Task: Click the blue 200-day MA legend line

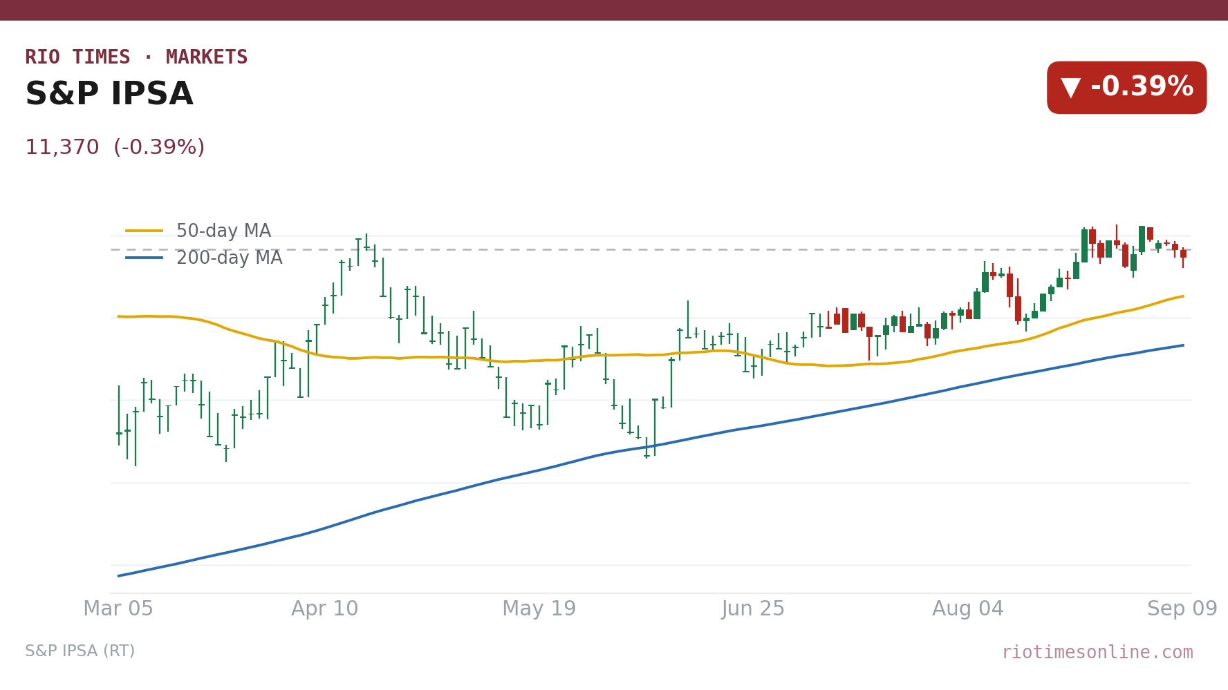Action: coord(145,258)
